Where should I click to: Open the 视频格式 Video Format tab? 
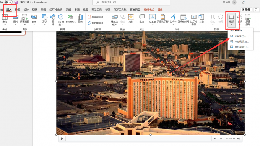click(x=149, y=10)
